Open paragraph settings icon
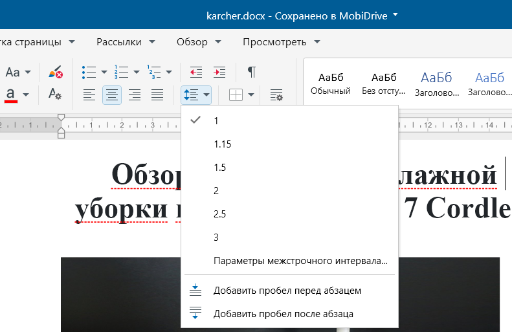The height and width of the screenshot is (332, 512). pyautogui.click(x=276, y=95)
